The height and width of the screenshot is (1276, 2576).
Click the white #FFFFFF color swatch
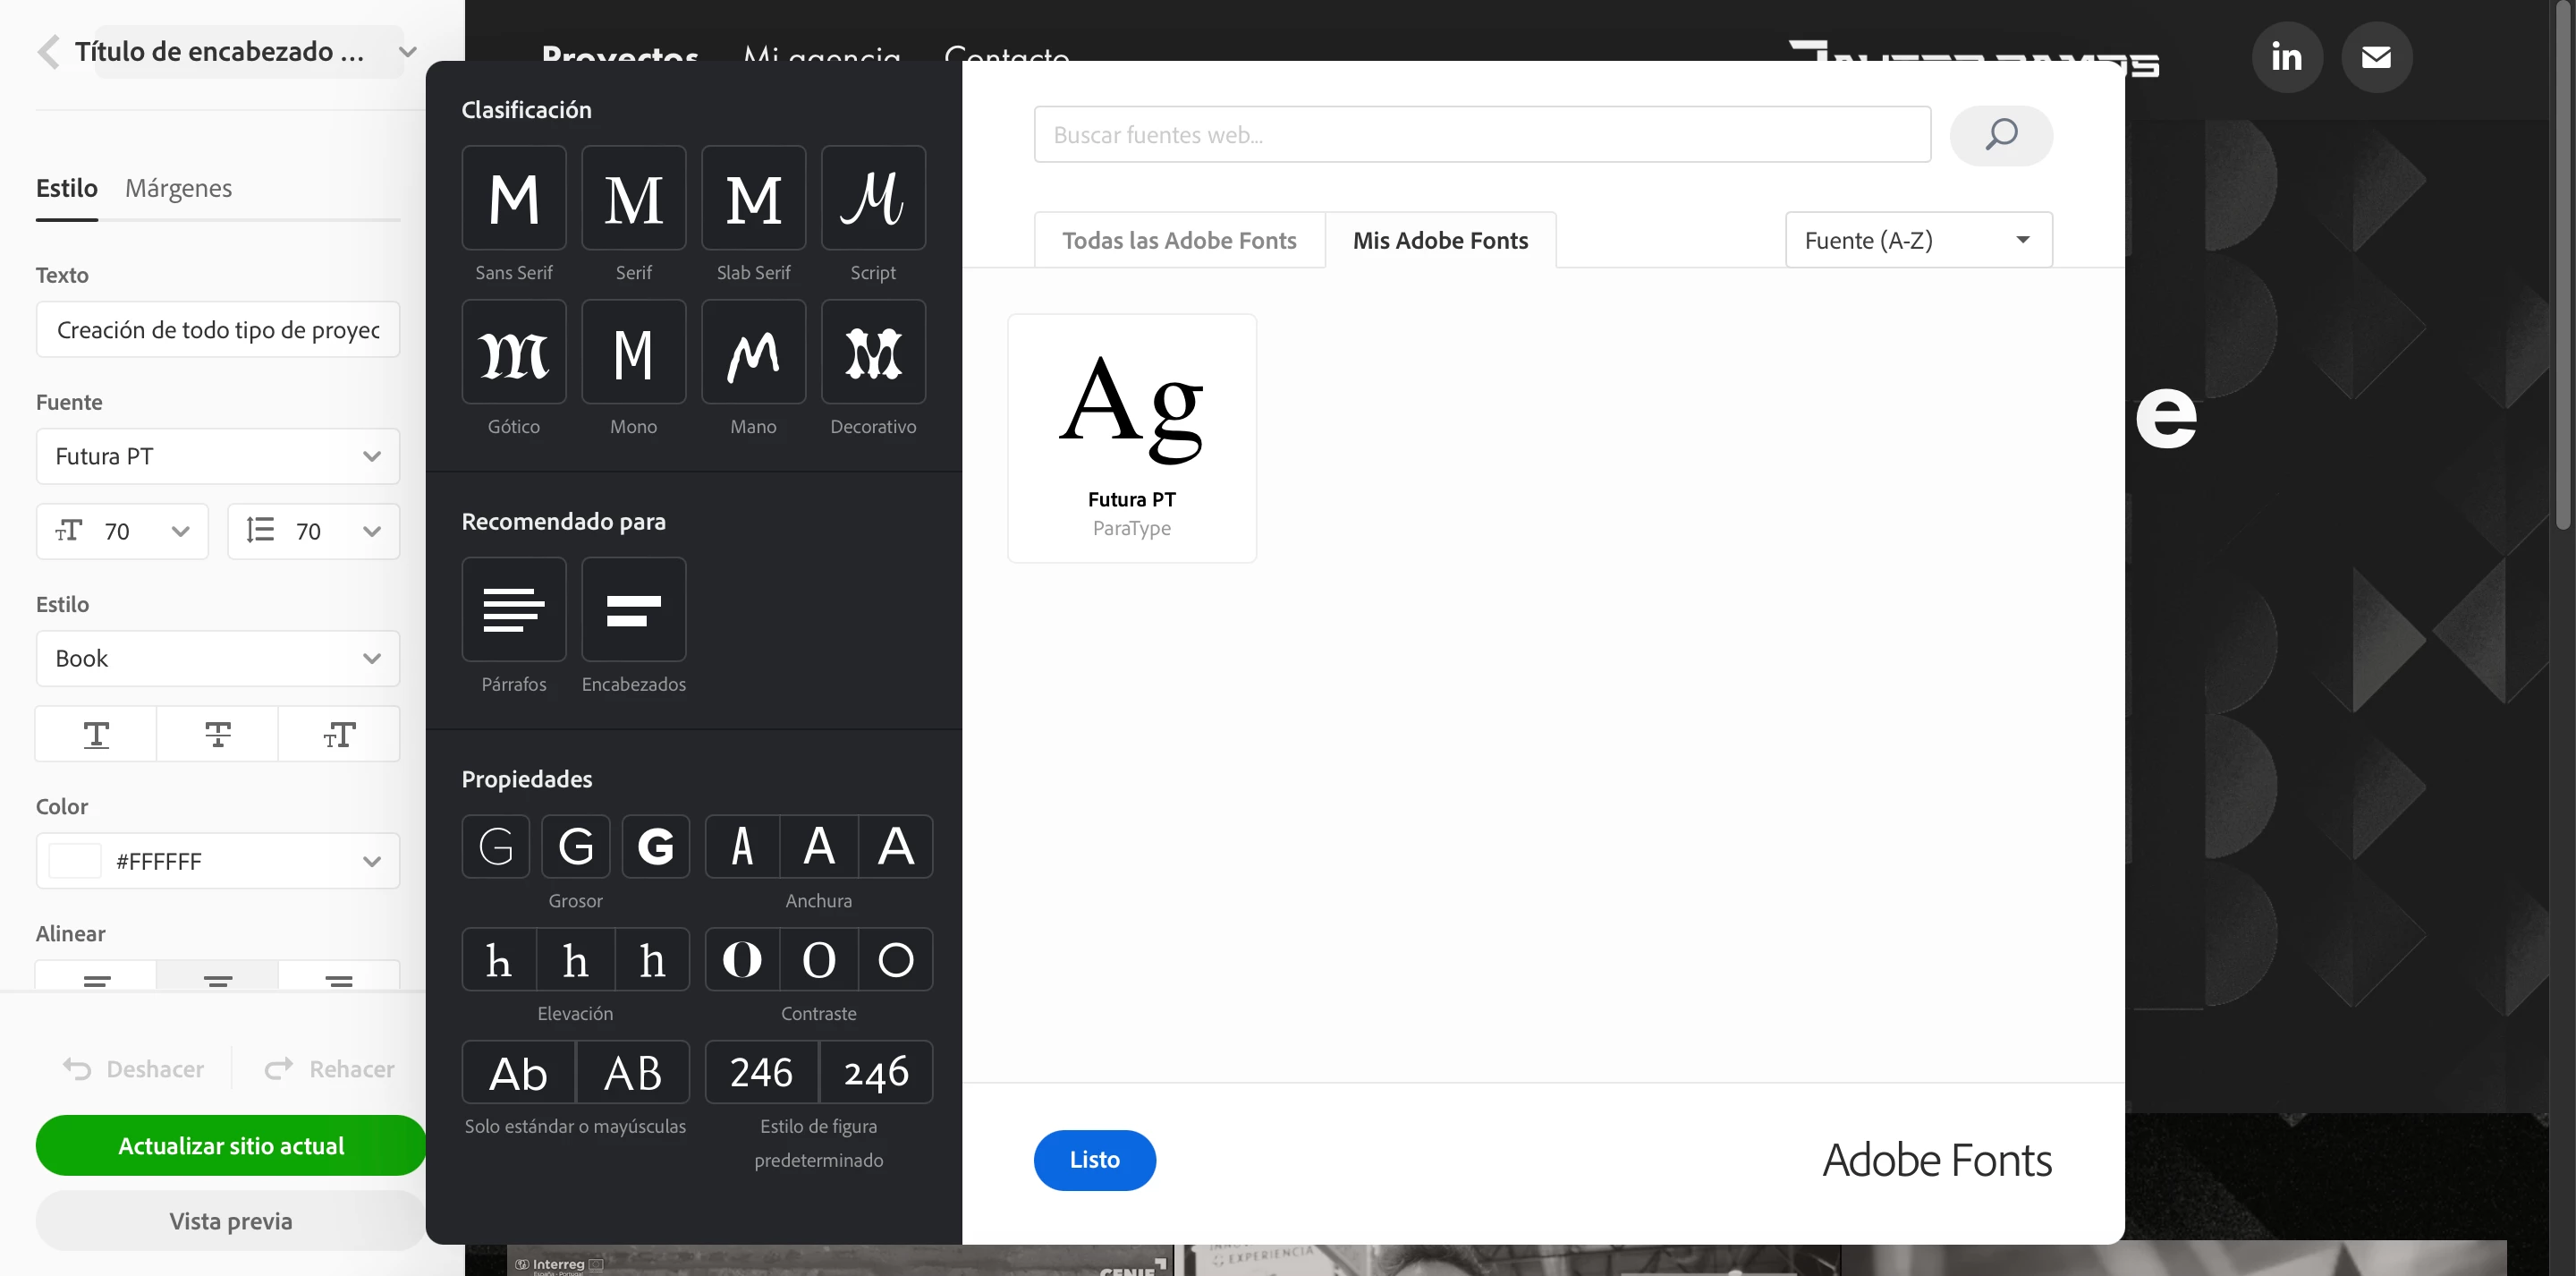tap(75, 861)
